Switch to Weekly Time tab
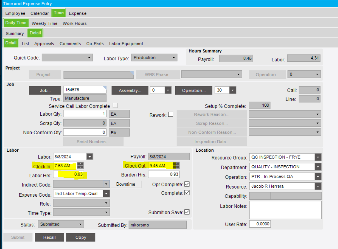338x249 pixels. (x=44, y=24)
